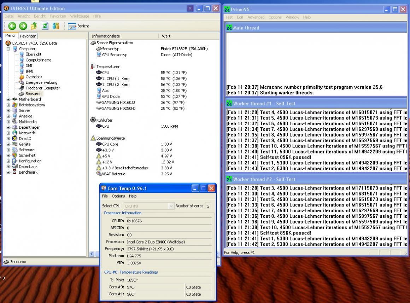Select IPMI in the tree
The height and width of the screenshot is (303, 410).
tap(30, 71)
